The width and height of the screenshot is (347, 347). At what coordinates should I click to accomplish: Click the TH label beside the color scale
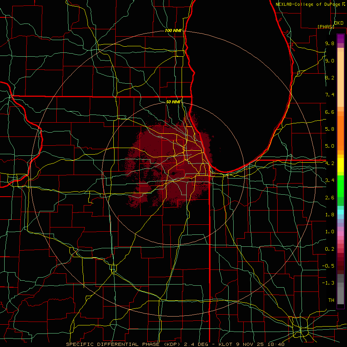(x=331, y=300)
